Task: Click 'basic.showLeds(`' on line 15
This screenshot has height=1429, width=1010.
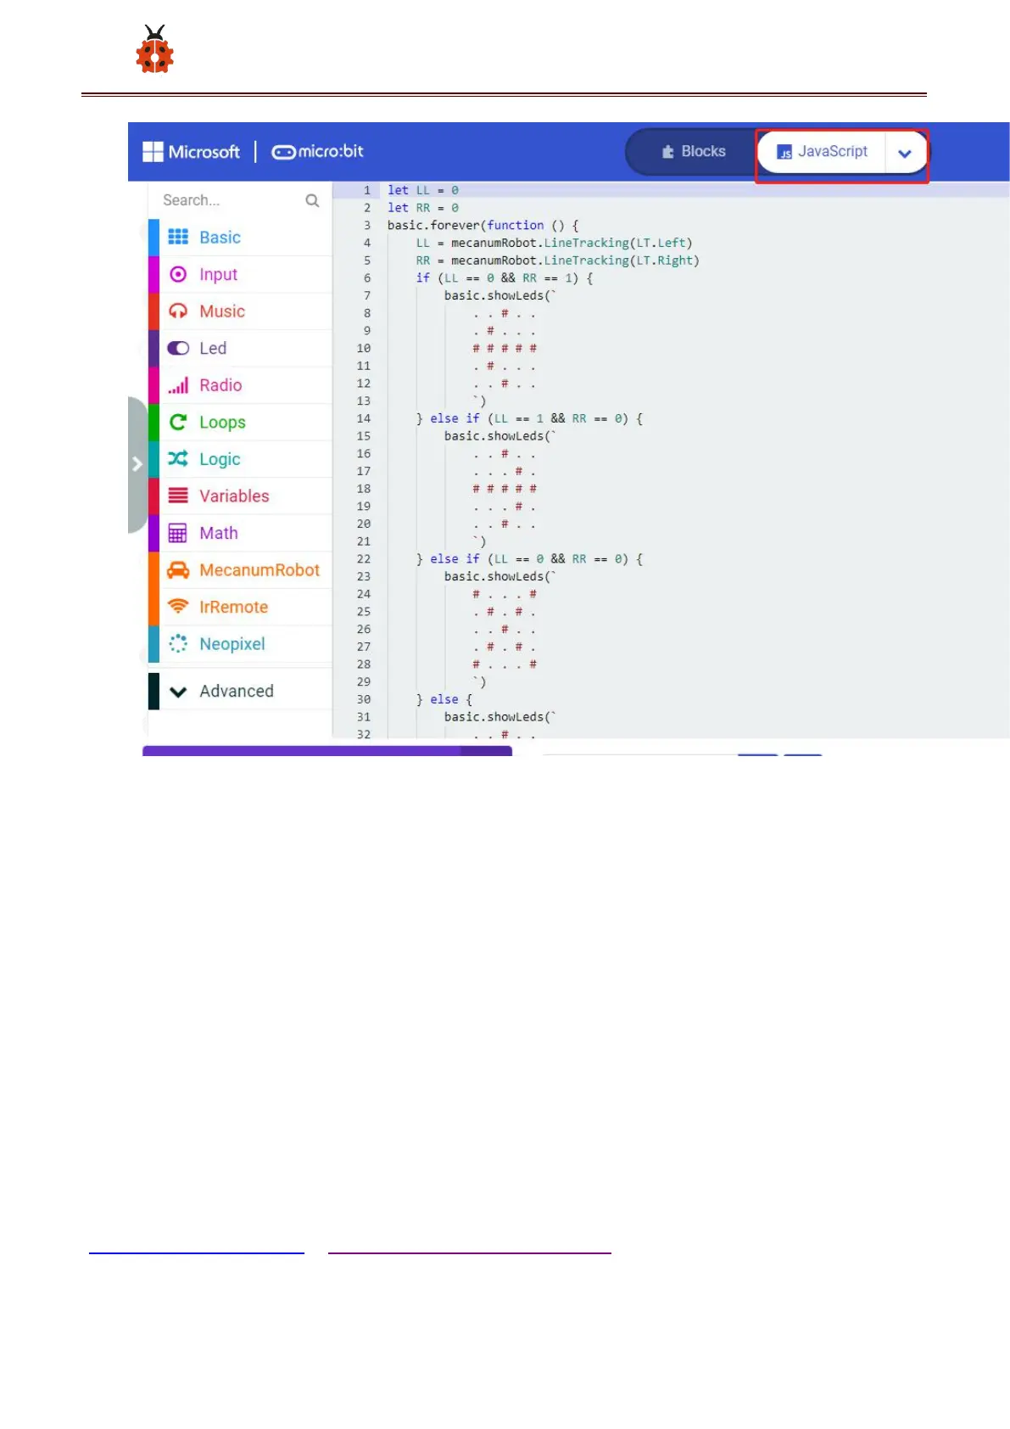Action: click(x=499, y=436)
